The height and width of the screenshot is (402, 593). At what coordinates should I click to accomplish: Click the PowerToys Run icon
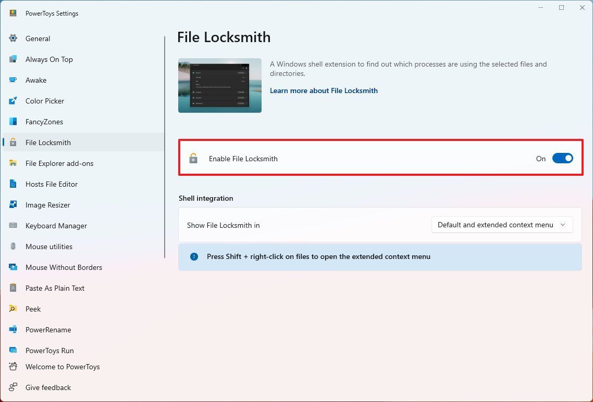coord(13,350)
